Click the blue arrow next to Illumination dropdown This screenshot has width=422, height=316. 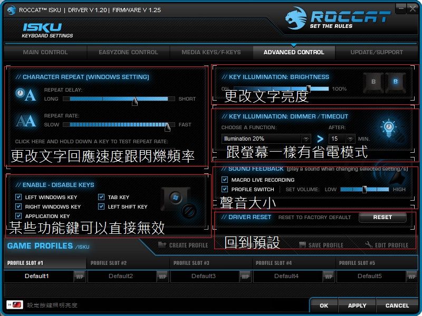320,139
